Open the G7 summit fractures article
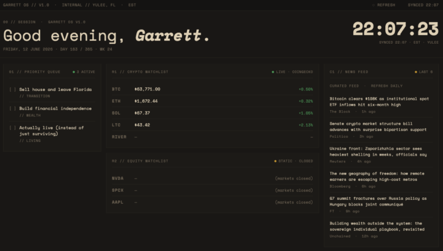This screenshot has height=251, width=443. tap(378, 201)
